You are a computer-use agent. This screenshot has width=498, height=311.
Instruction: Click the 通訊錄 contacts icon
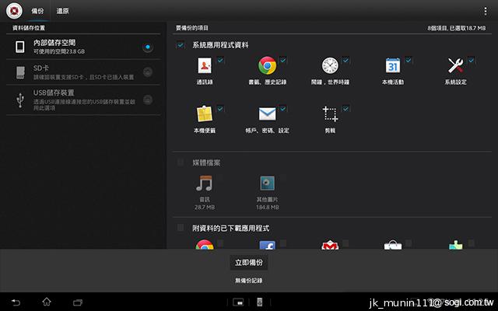(x=205, y=65)
